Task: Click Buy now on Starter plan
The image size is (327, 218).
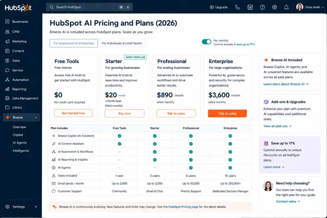Action: coord(125,113)
